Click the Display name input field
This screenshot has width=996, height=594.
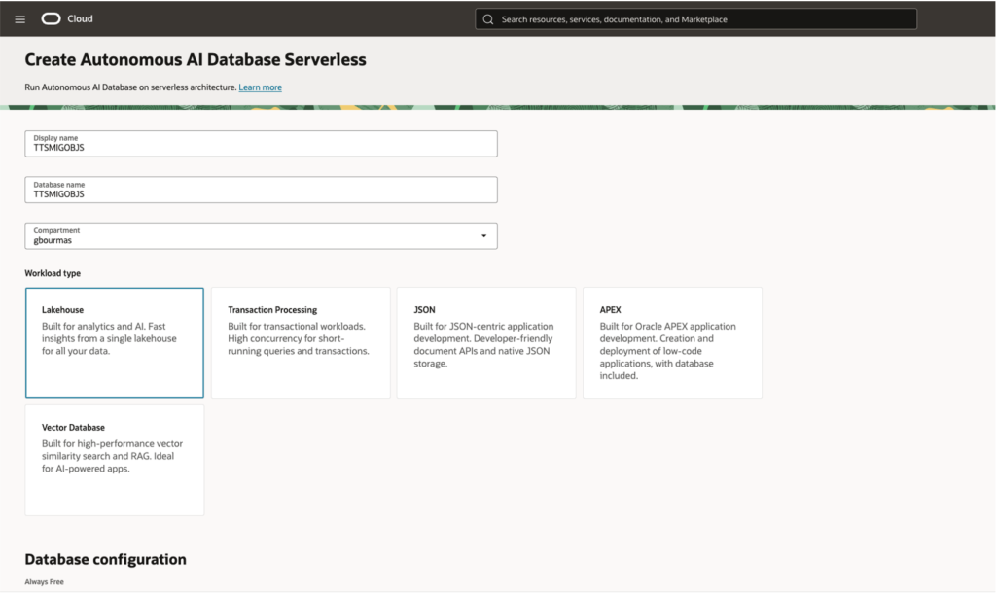pyautogui.click(x=261, y=144)
